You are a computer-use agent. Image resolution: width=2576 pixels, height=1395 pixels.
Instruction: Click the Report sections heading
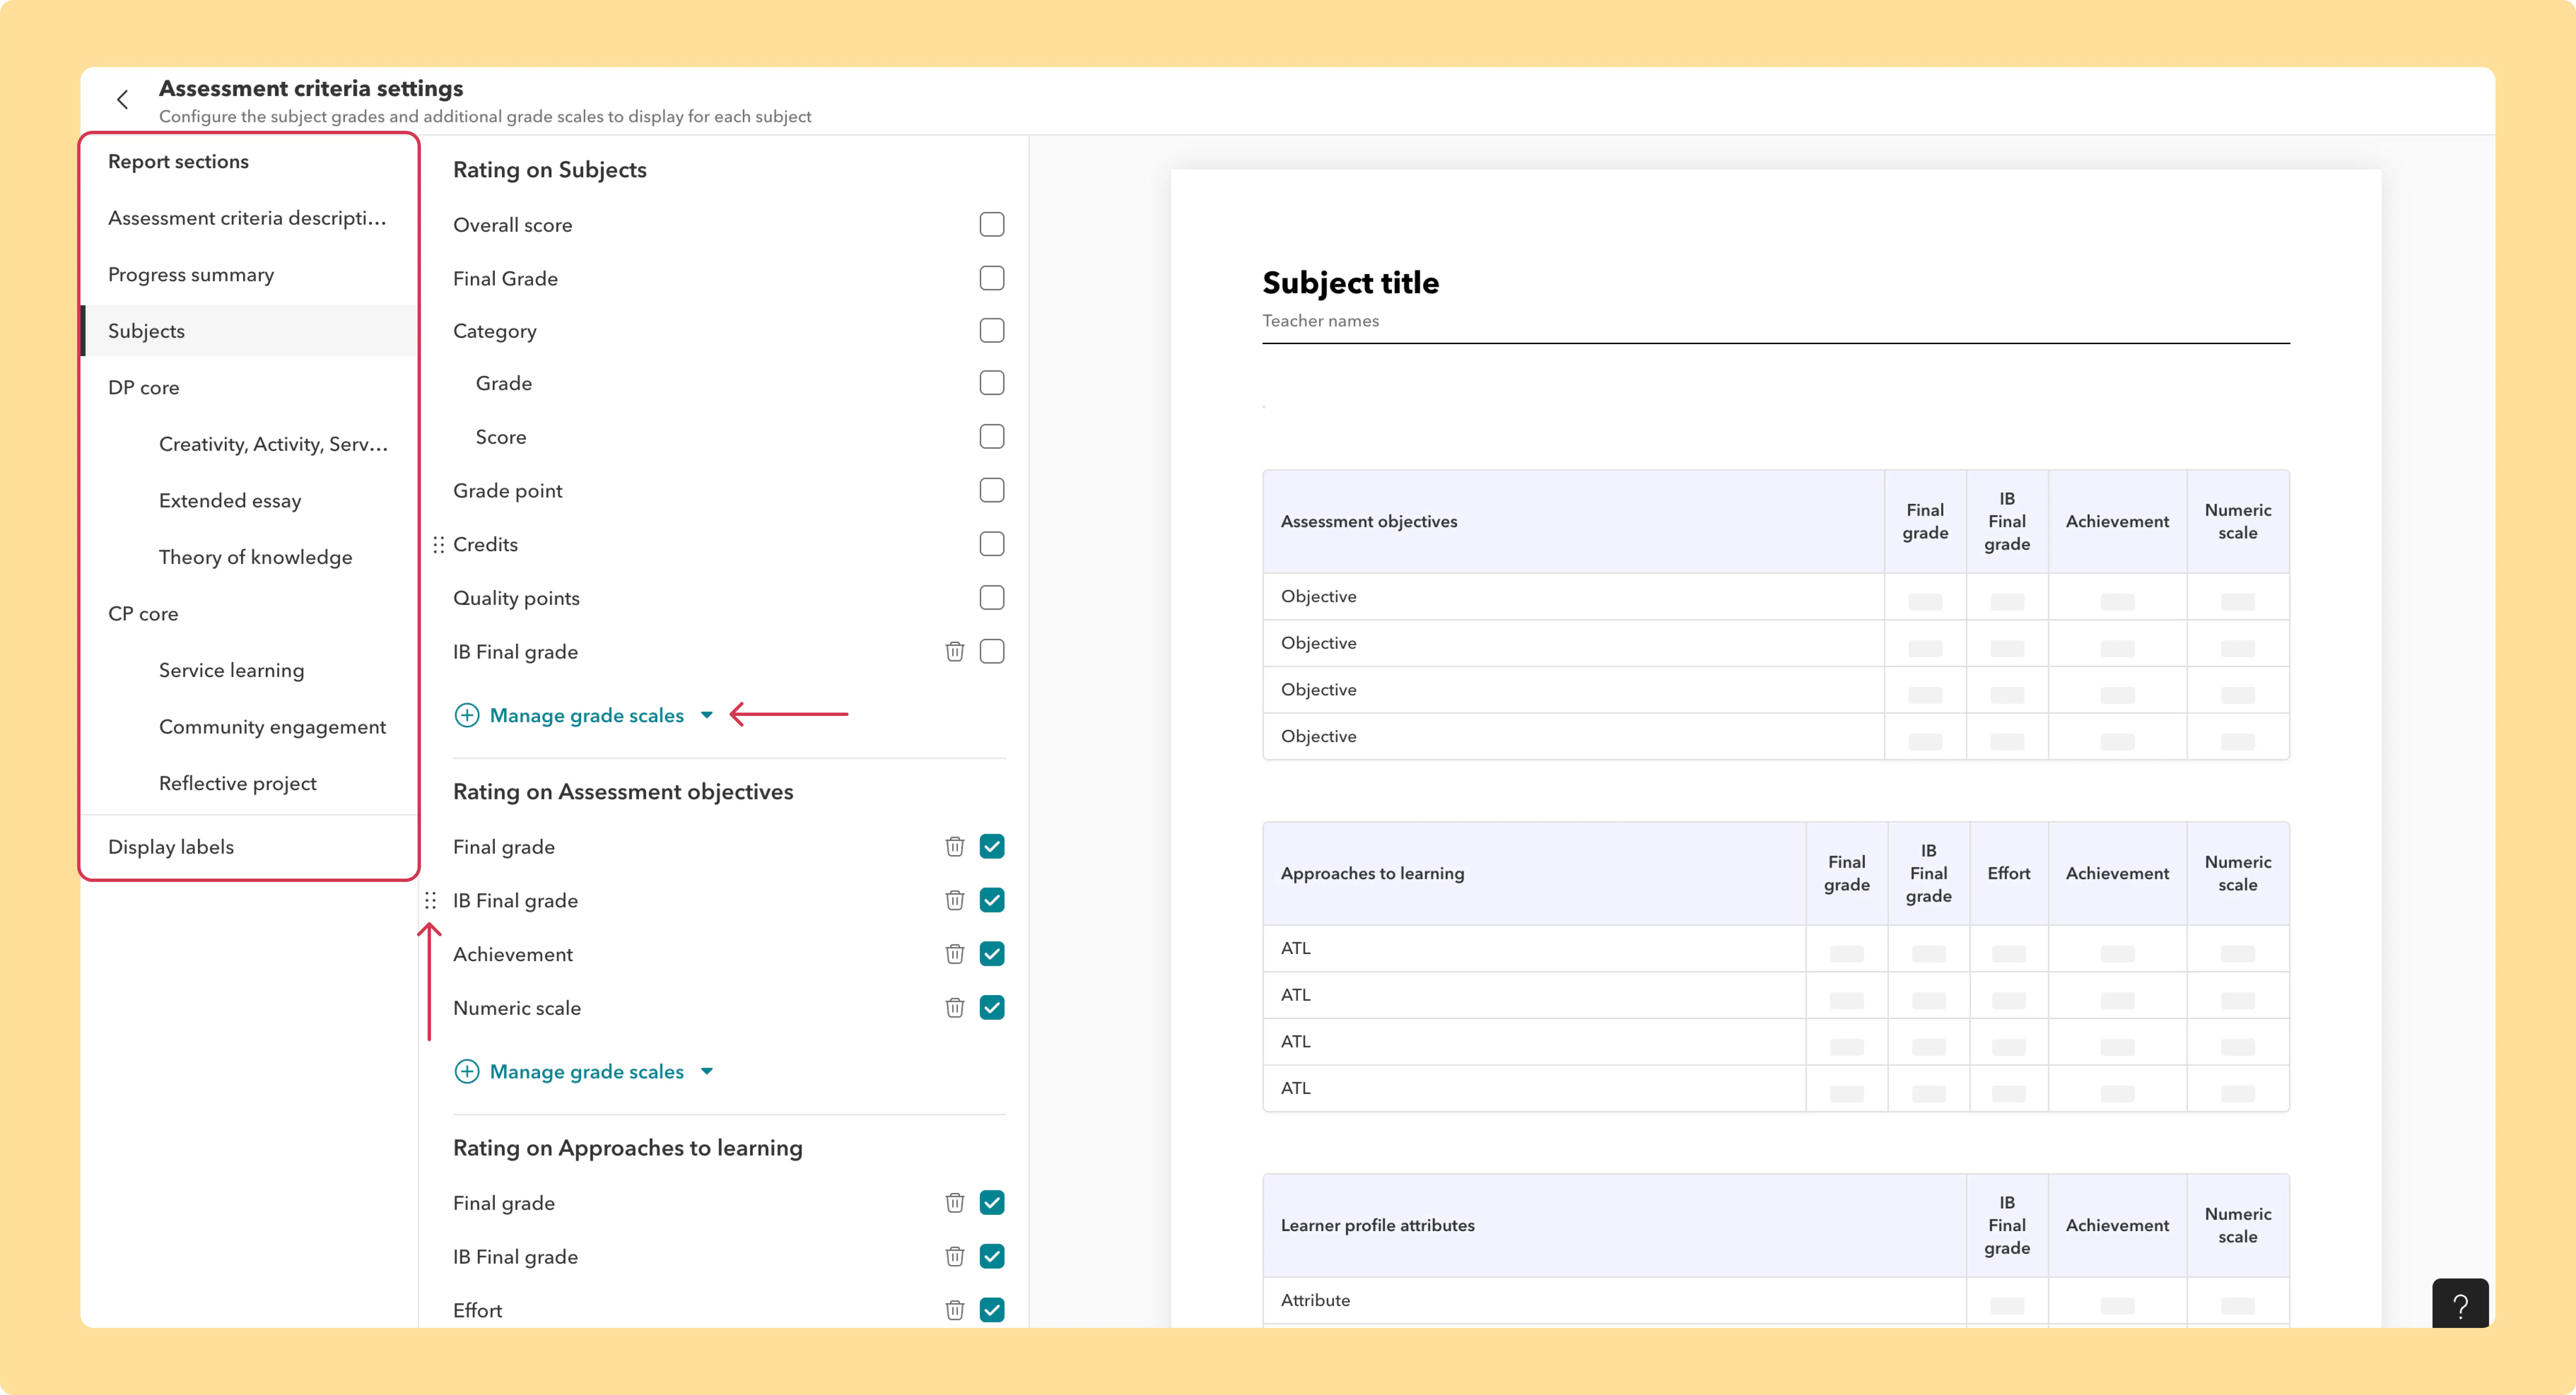(178, 162)
